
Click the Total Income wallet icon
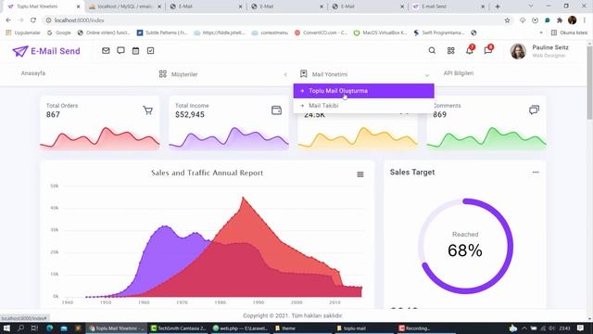click(276, 110)
